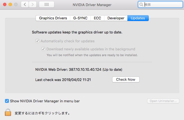Show all preferences grid icon
The image size is (184, 120).
pos(47,4)
